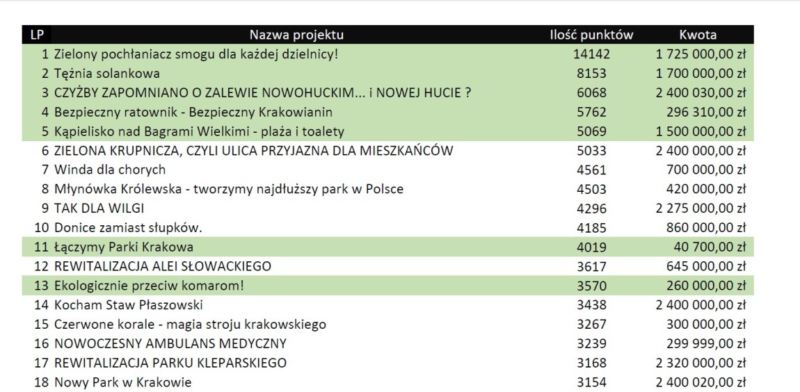The height and width of the screenshot is (392, 800).
Task: Select the 'Tężnia solankowa' project cell
Action: [x=106, y=73]
